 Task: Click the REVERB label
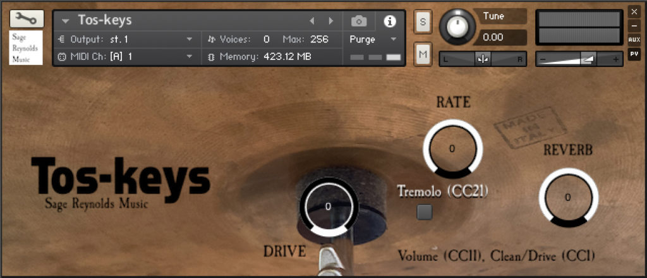pos(568,150)
